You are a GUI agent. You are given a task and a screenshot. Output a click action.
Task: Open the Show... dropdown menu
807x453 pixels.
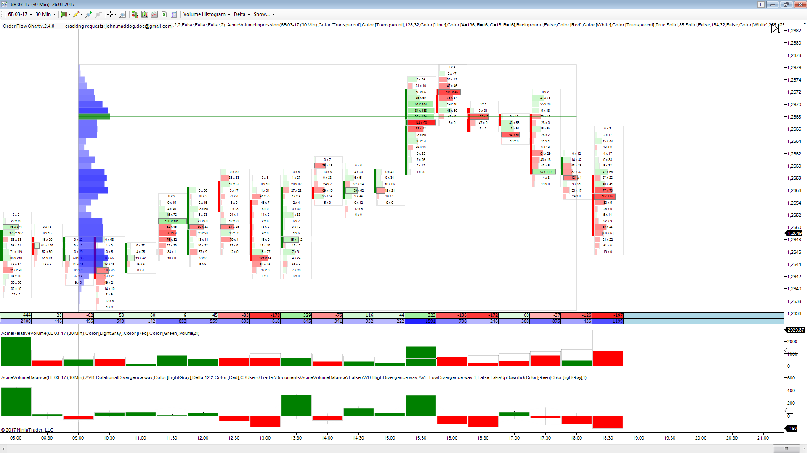click(264, 14)
